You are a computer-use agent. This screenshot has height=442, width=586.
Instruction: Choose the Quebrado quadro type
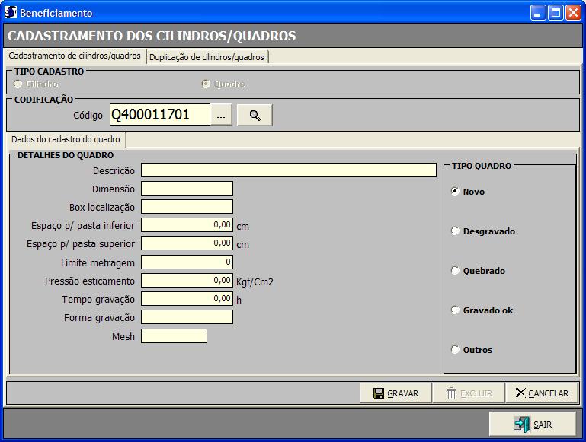click(x=456, y=271)
